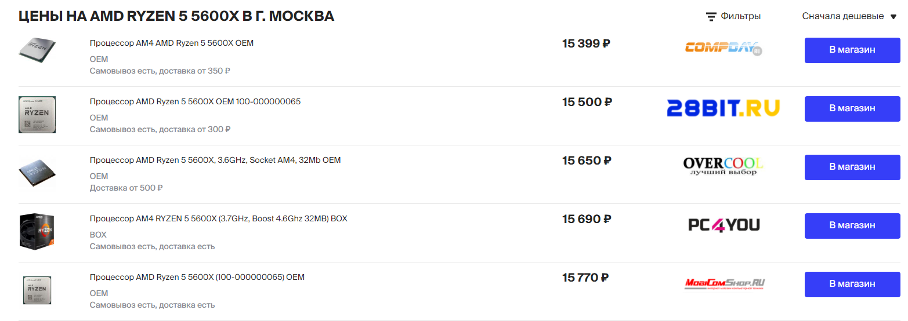Open the RYZEN 5 5600X BOX listing title
Image resolution: width=908 pixels, height=321 pixels.
218,218
